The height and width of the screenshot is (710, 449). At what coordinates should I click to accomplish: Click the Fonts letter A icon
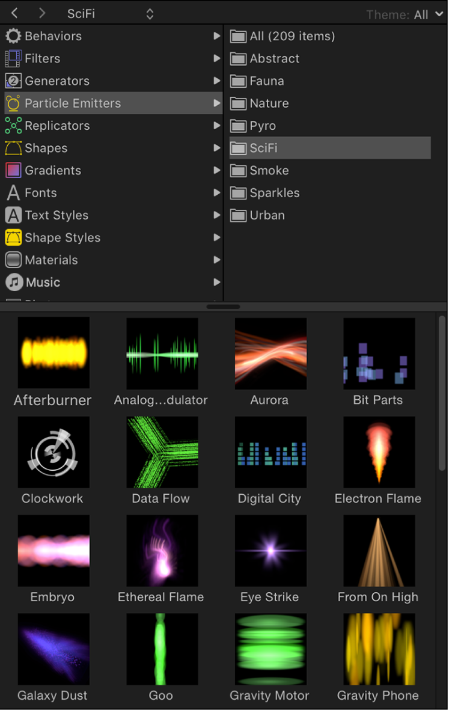pos(13,193)
